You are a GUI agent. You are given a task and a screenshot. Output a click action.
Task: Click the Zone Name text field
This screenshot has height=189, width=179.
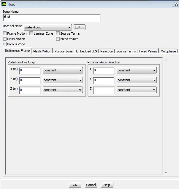tap(52, 17)
